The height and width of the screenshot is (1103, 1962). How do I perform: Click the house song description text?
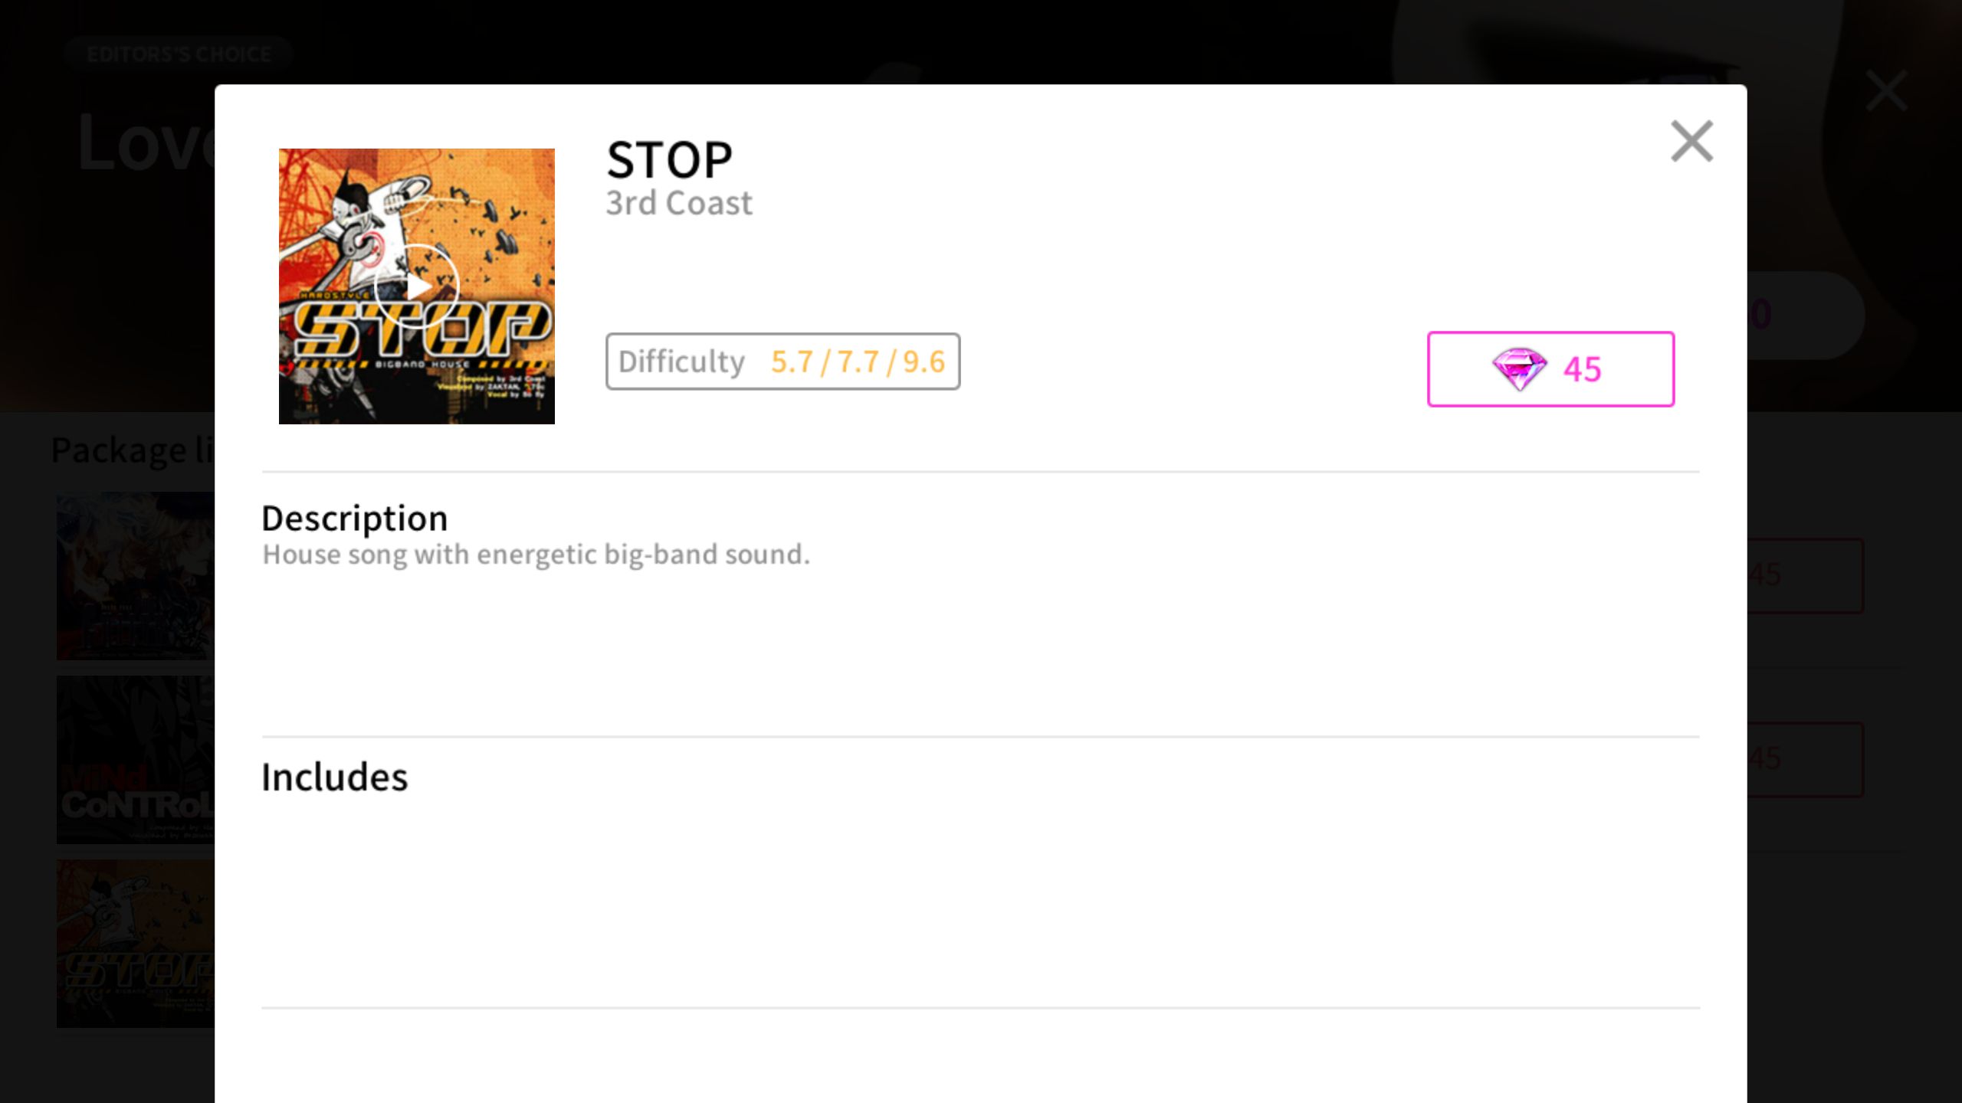[x=536, y=555]
